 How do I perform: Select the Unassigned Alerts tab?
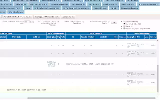[x=129, y=8]
